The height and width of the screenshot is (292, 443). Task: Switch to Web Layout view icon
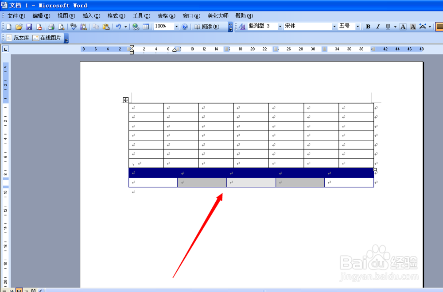[12, 290]
